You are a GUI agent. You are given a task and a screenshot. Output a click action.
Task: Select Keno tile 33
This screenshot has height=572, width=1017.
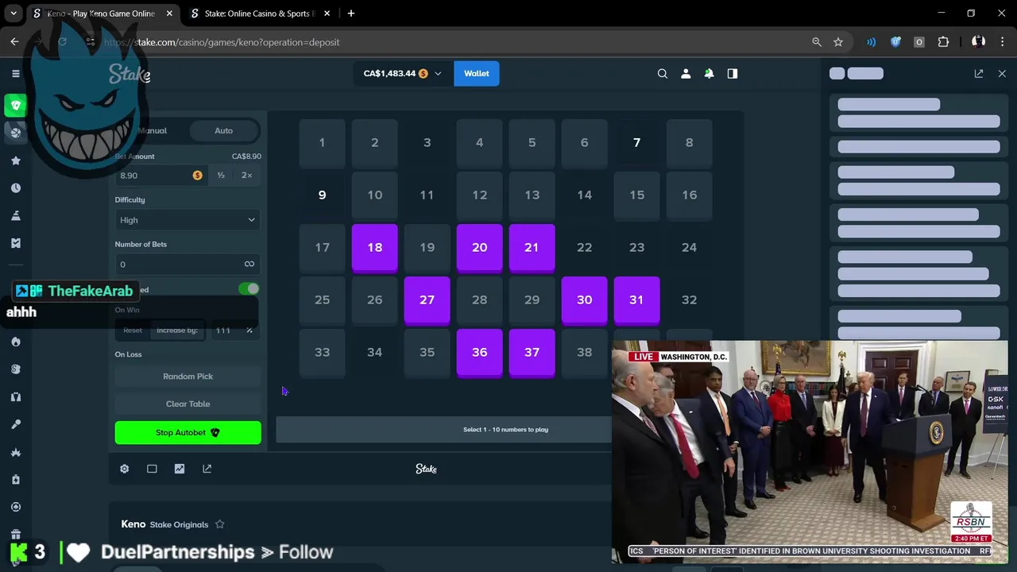tap(322, 353)
